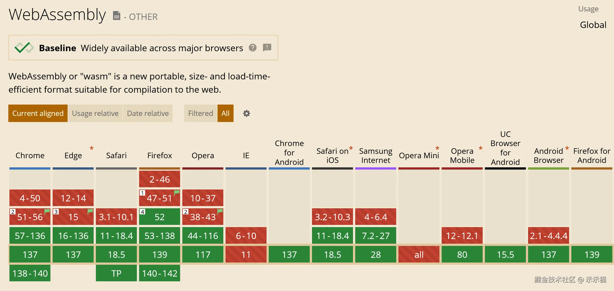Expand the Safari TP version cell
Screen dimensions: 614x291
pos(116,273)
